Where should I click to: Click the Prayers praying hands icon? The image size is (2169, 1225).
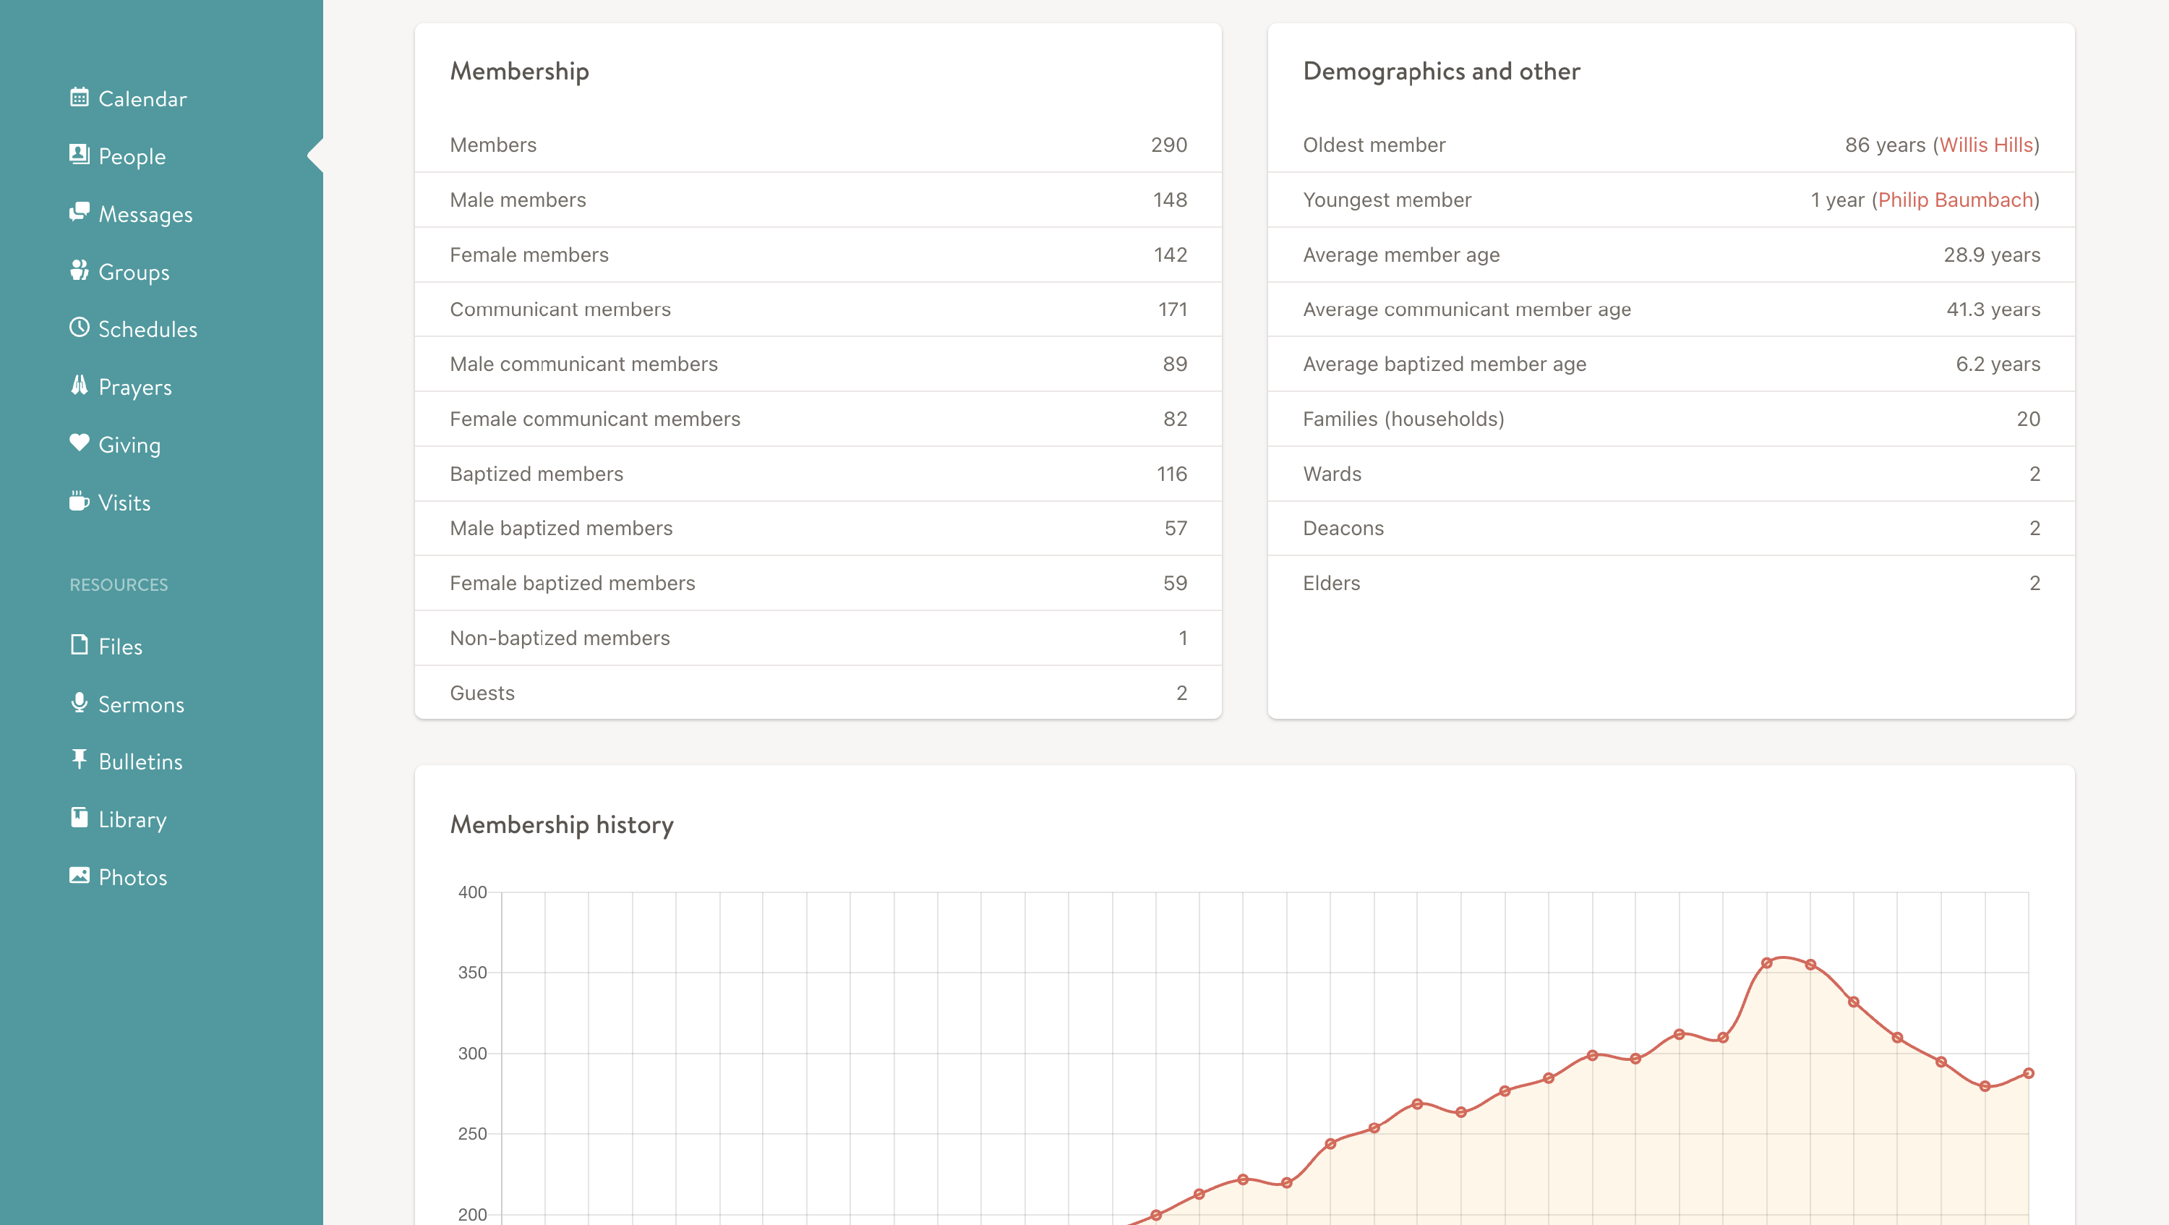point(79,385)
